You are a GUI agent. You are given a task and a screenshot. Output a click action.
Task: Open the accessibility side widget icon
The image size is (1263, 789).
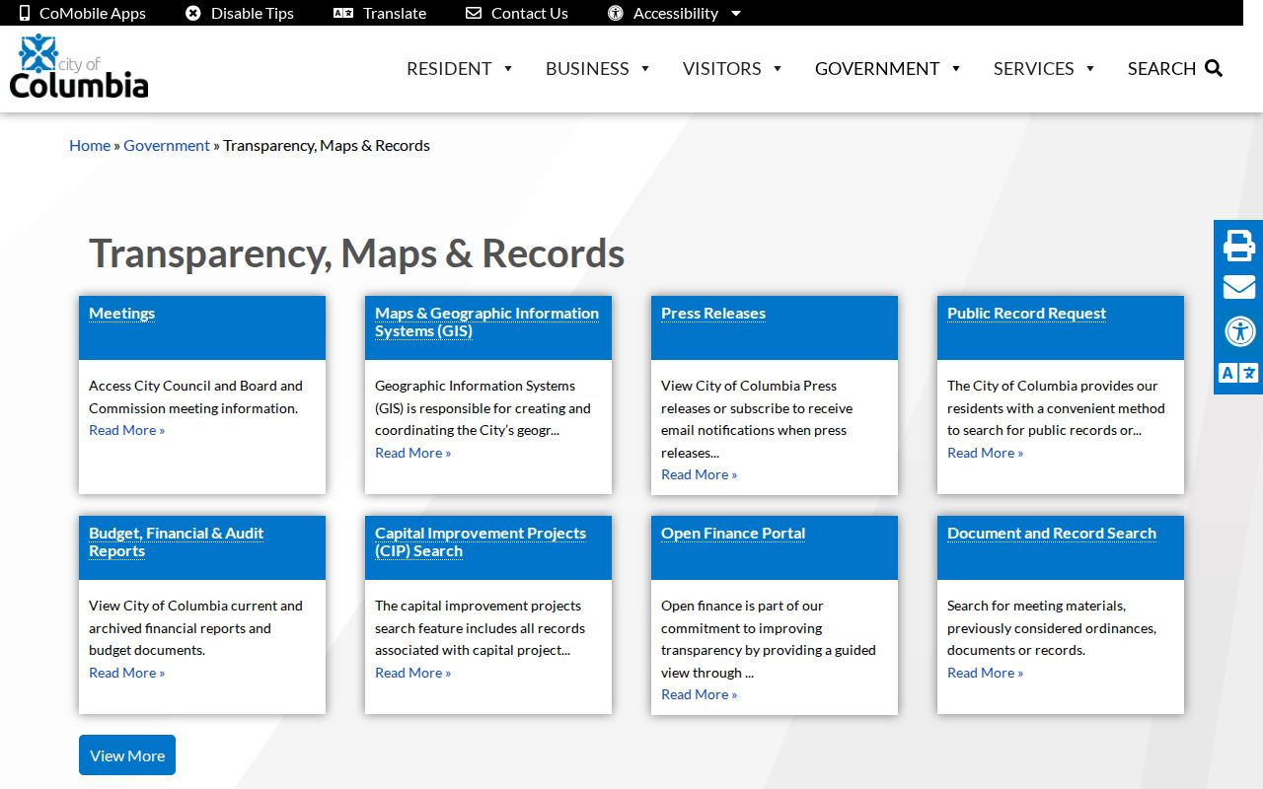click(1239, 330)
